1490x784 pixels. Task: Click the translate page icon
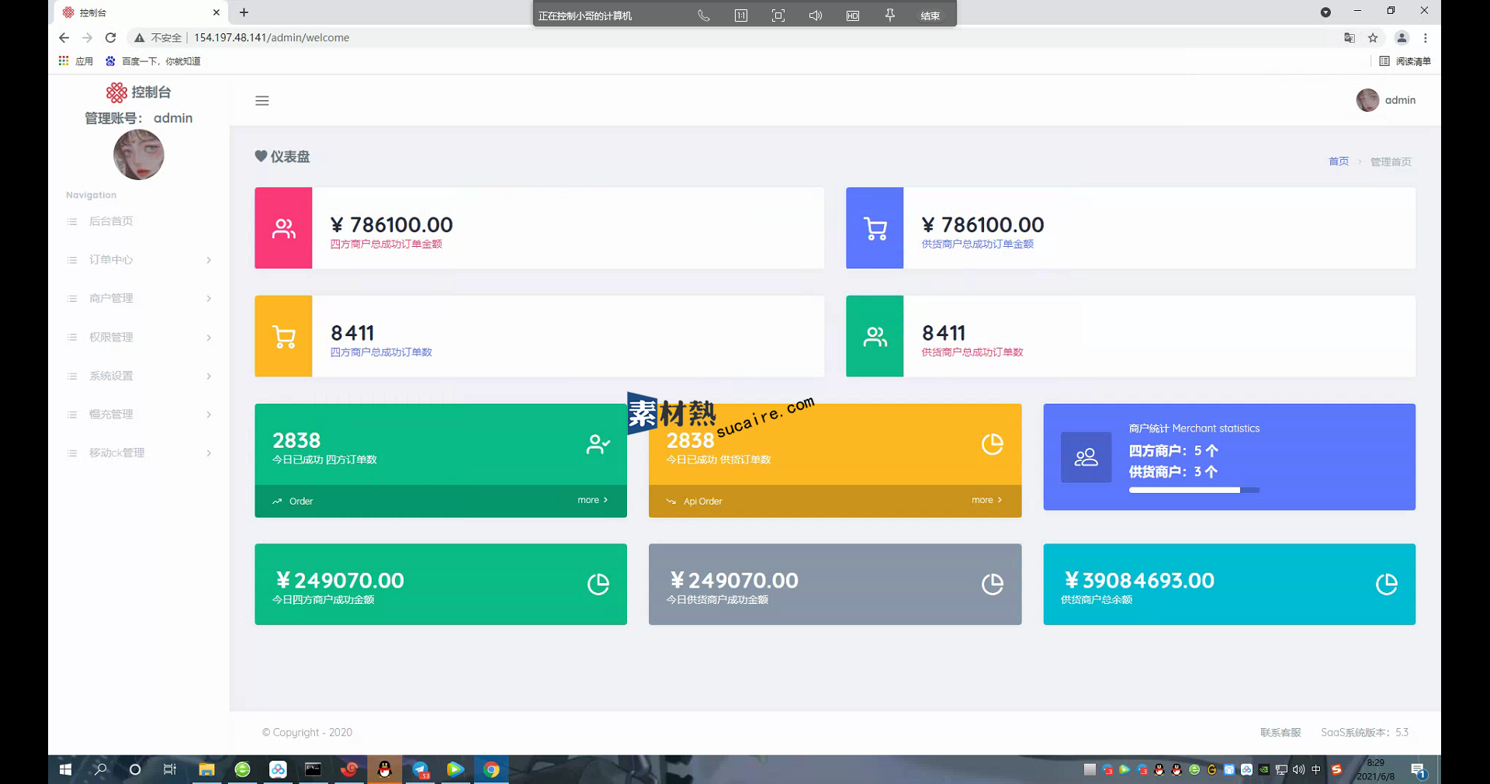(1350, 37)
